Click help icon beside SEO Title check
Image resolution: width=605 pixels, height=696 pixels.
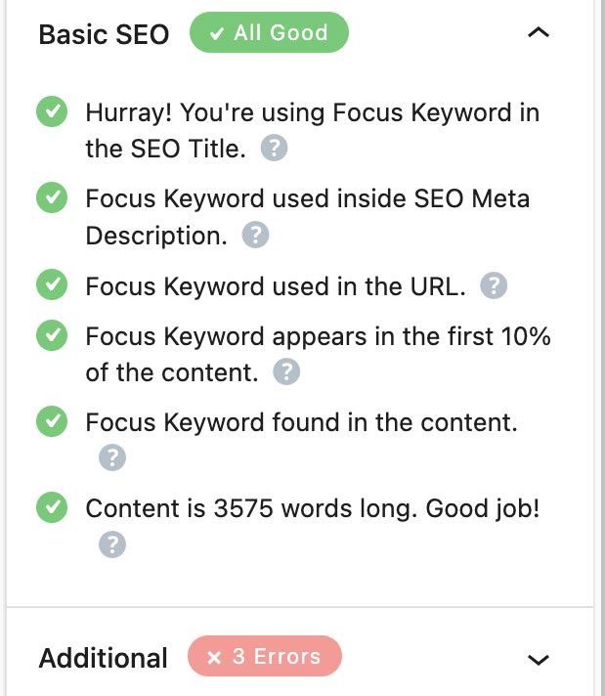[277, 149]
